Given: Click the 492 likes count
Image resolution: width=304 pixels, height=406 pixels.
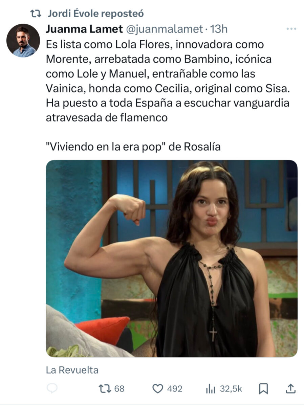Looking at the screenshot, I should coord(175,389).
